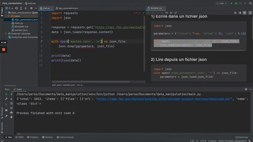Open run configuration wrench icon in Run panel

(x=6, y=99)
